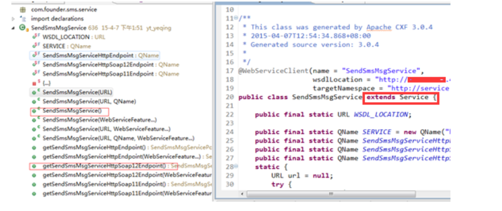Select SendSmsMsgServiceHttpSoap12Endpoint QName field
The height and width of the screenshot is (211, 502).
point(111,65)
